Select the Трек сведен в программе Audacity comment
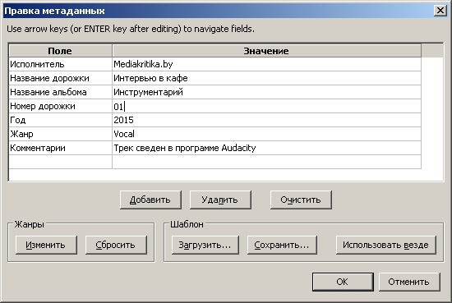This screenshot has width=452, height=303. (x=266, y=148)
